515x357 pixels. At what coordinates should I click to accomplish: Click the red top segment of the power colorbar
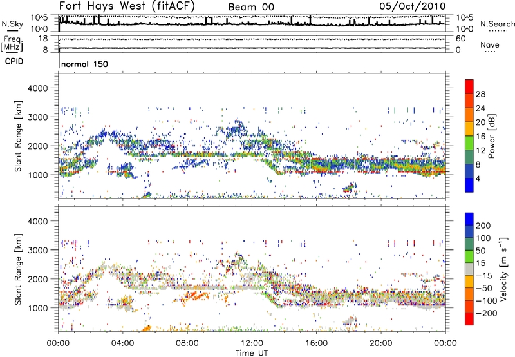[469, 86]
